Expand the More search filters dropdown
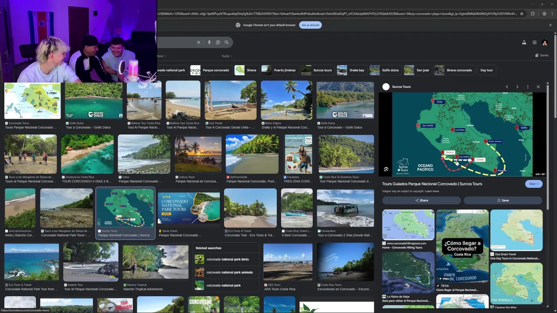 [161, 56]
